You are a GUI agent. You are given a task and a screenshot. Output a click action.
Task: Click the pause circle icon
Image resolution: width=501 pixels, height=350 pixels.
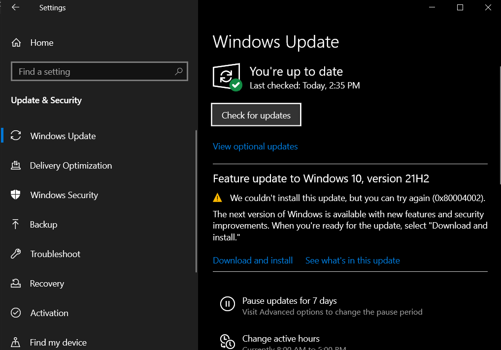tap(228, 304)
